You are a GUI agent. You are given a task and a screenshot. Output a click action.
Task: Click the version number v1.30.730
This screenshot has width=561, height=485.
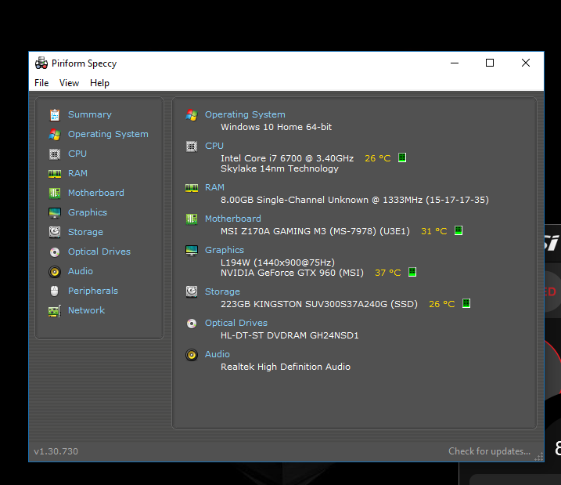point(56,451)
